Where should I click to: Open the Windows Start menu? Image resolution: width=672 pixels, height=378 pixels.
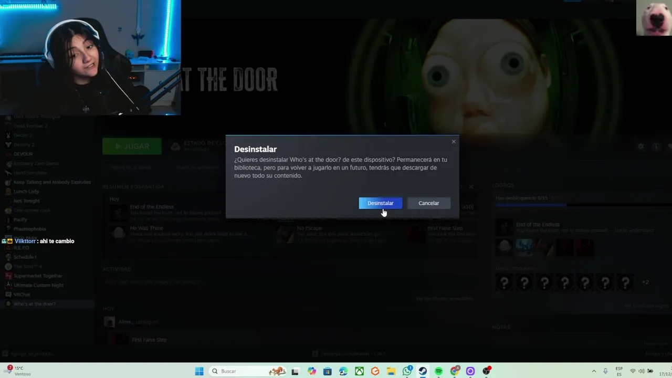tap(199, 371)
